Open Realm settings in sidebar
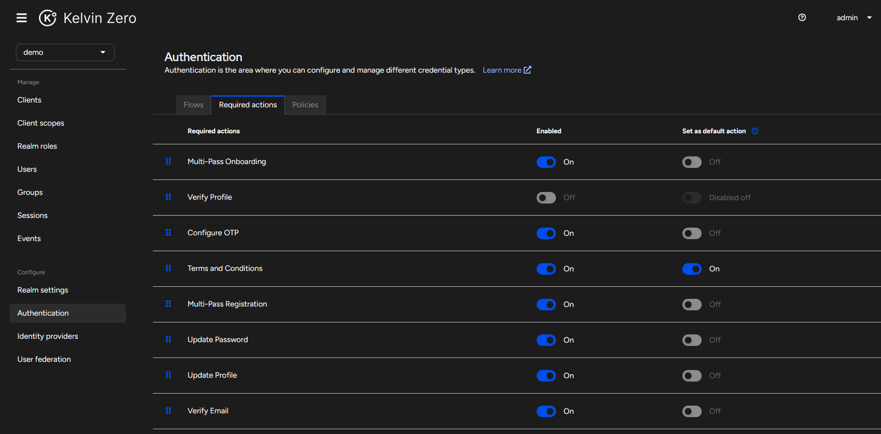Image resolution: width=881 pixels, height=434 pixels. click(43, 290)
